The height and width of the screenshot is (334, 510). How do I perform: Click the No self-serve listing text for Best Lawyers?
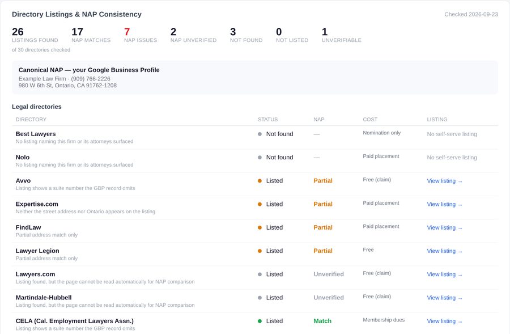[x=452, y=134]
